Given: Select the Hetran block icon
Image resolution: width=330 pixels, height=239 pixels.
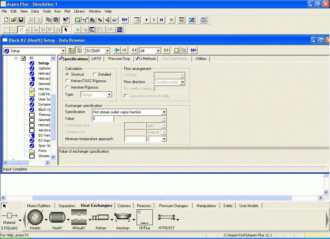Looking at the screenshot, I should click(101, 217).
